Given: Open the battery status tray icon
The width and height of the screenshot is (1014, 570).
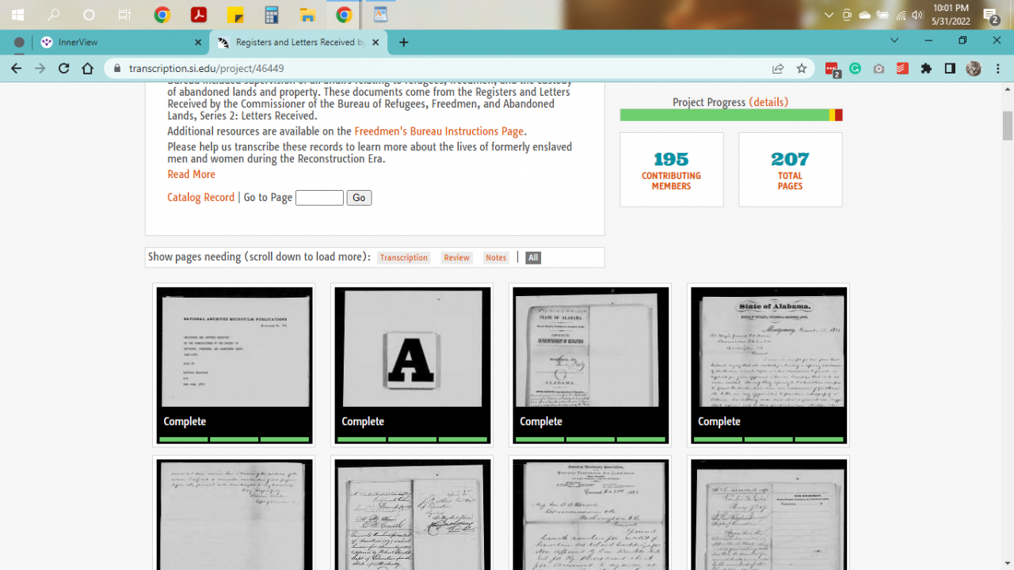Looking at the screenshot, I should pyautogui.click(x=882, y=15).
